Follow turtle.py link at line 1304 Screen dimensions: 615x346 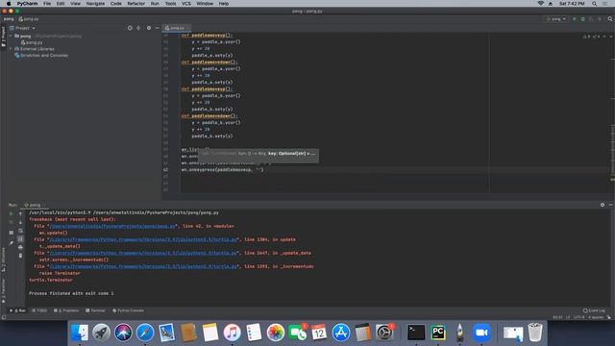point(143,239)
